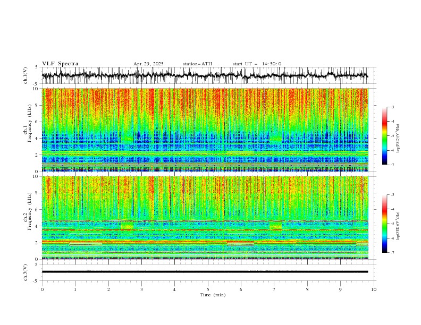Click time axis tick label "7"
Screen dimensions: 421x325
click(274, 289)
